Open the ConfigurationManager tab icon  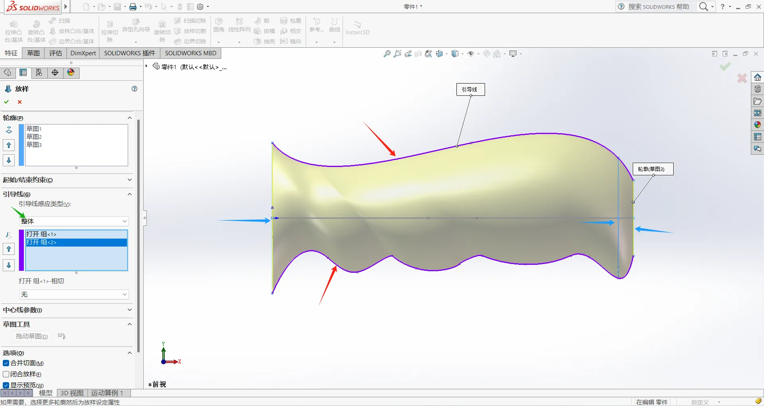click(39, 72)
